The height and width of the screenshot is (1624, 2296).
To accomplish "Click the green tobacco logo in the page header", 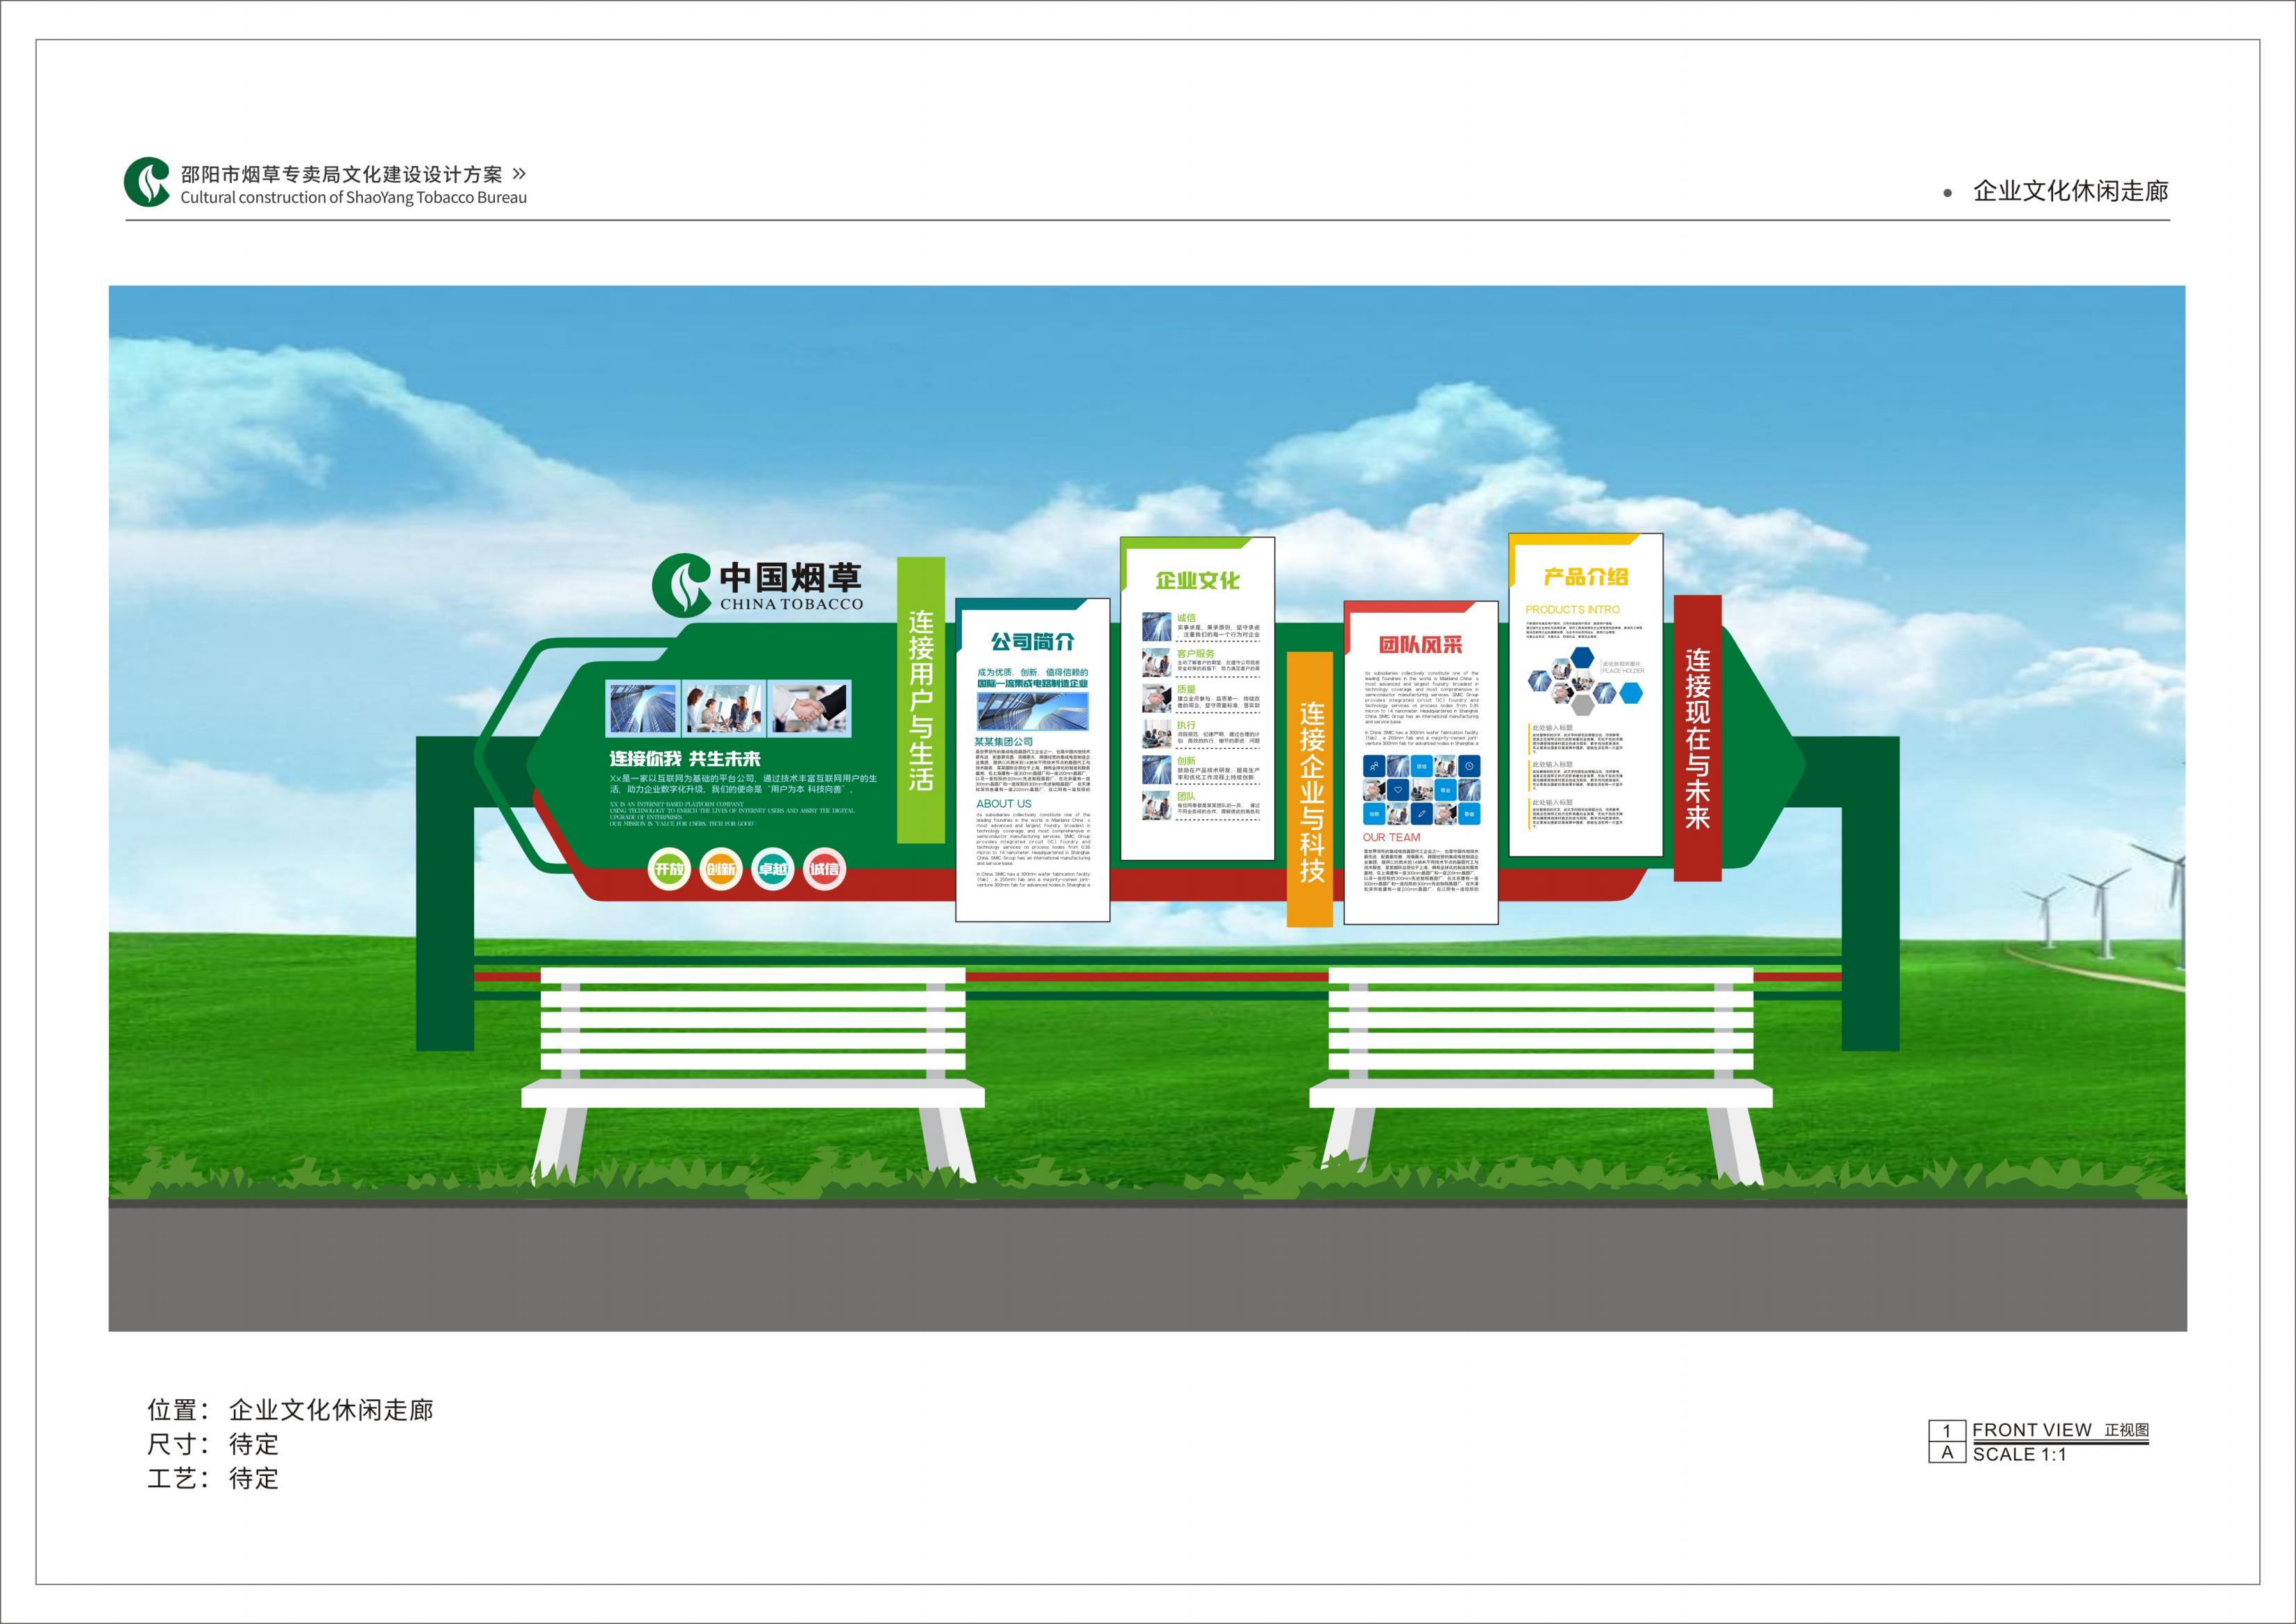I will (148, 182).
